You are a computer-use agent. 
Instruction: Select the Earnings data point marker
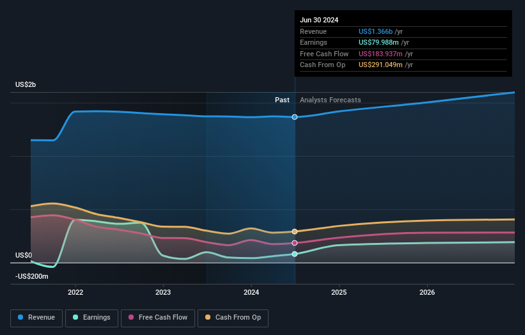[295, 254]
